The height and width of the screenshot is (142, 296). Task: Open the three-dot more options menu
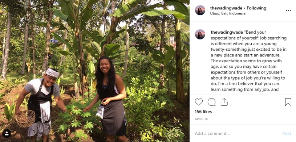point(288,11)
